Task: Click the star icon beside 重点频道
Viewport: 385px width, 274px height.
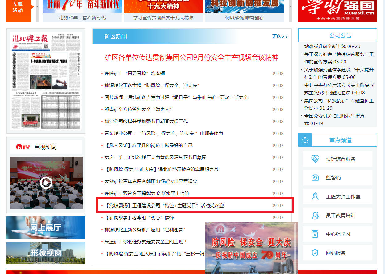Action: point(305,140)
